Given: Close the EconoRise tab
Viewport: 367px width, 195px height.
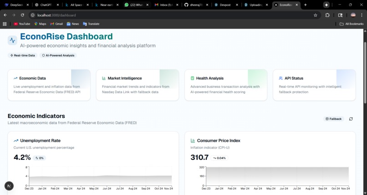Looking at the screenshot, I should coord(297,5).
